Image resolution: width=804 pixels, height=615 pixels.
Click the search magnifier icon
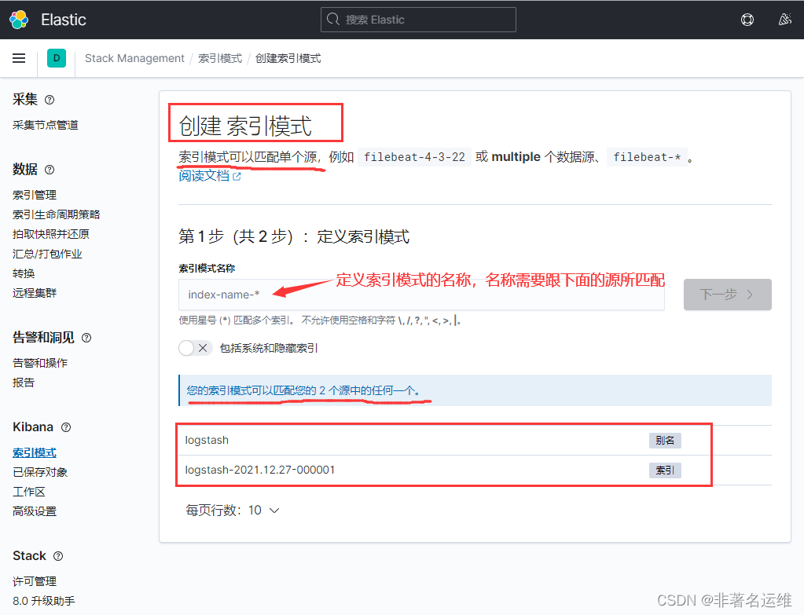pyautogui.click(x=332, y=20)
